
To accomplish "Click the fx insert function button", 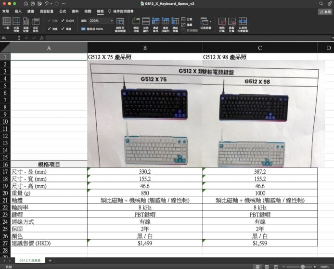I will point(42,38).
